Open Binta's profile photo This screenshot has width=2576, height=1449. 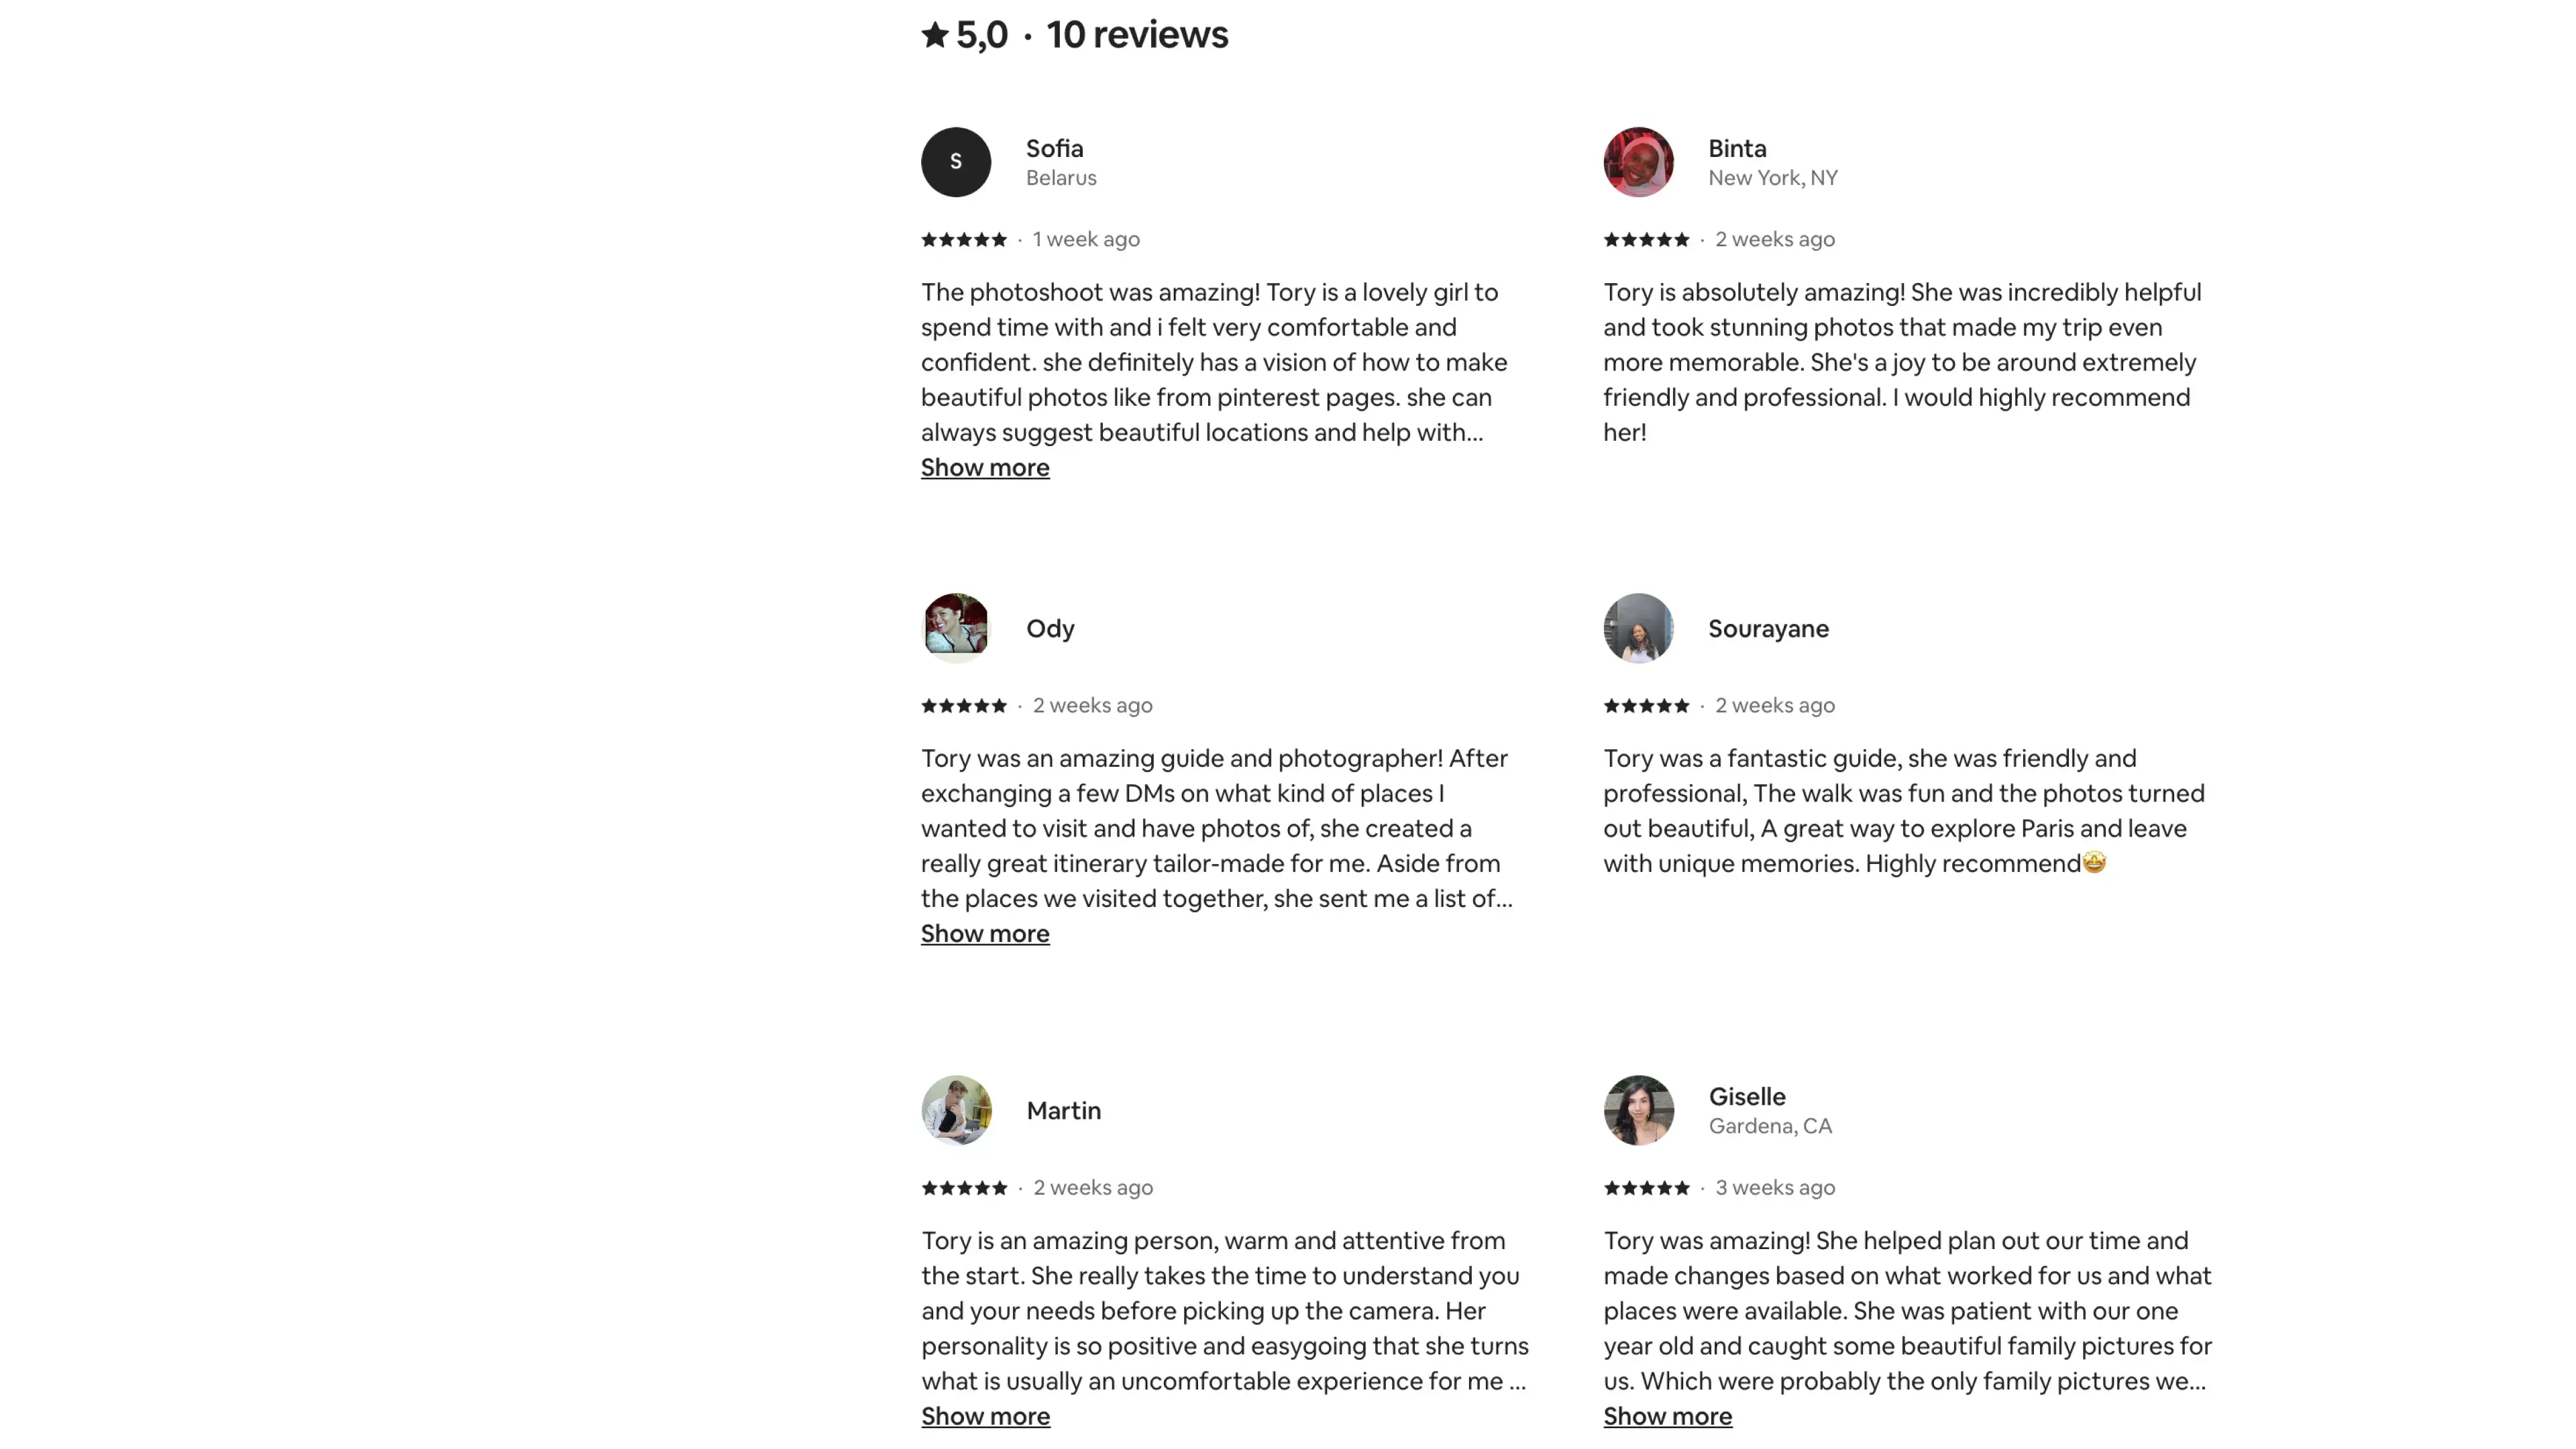pyautogui.click(x=1638, y=162)
